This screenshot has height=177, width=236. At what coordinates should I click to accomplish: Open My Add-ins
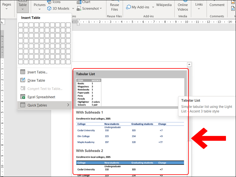(138, 7)
